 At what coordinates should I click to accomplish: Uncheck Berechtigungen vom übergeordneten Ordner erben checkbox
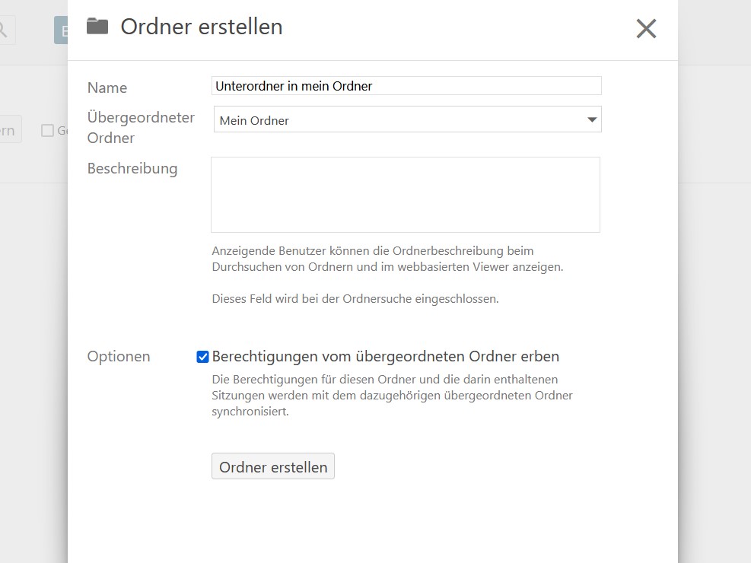[x=202, y=357]
